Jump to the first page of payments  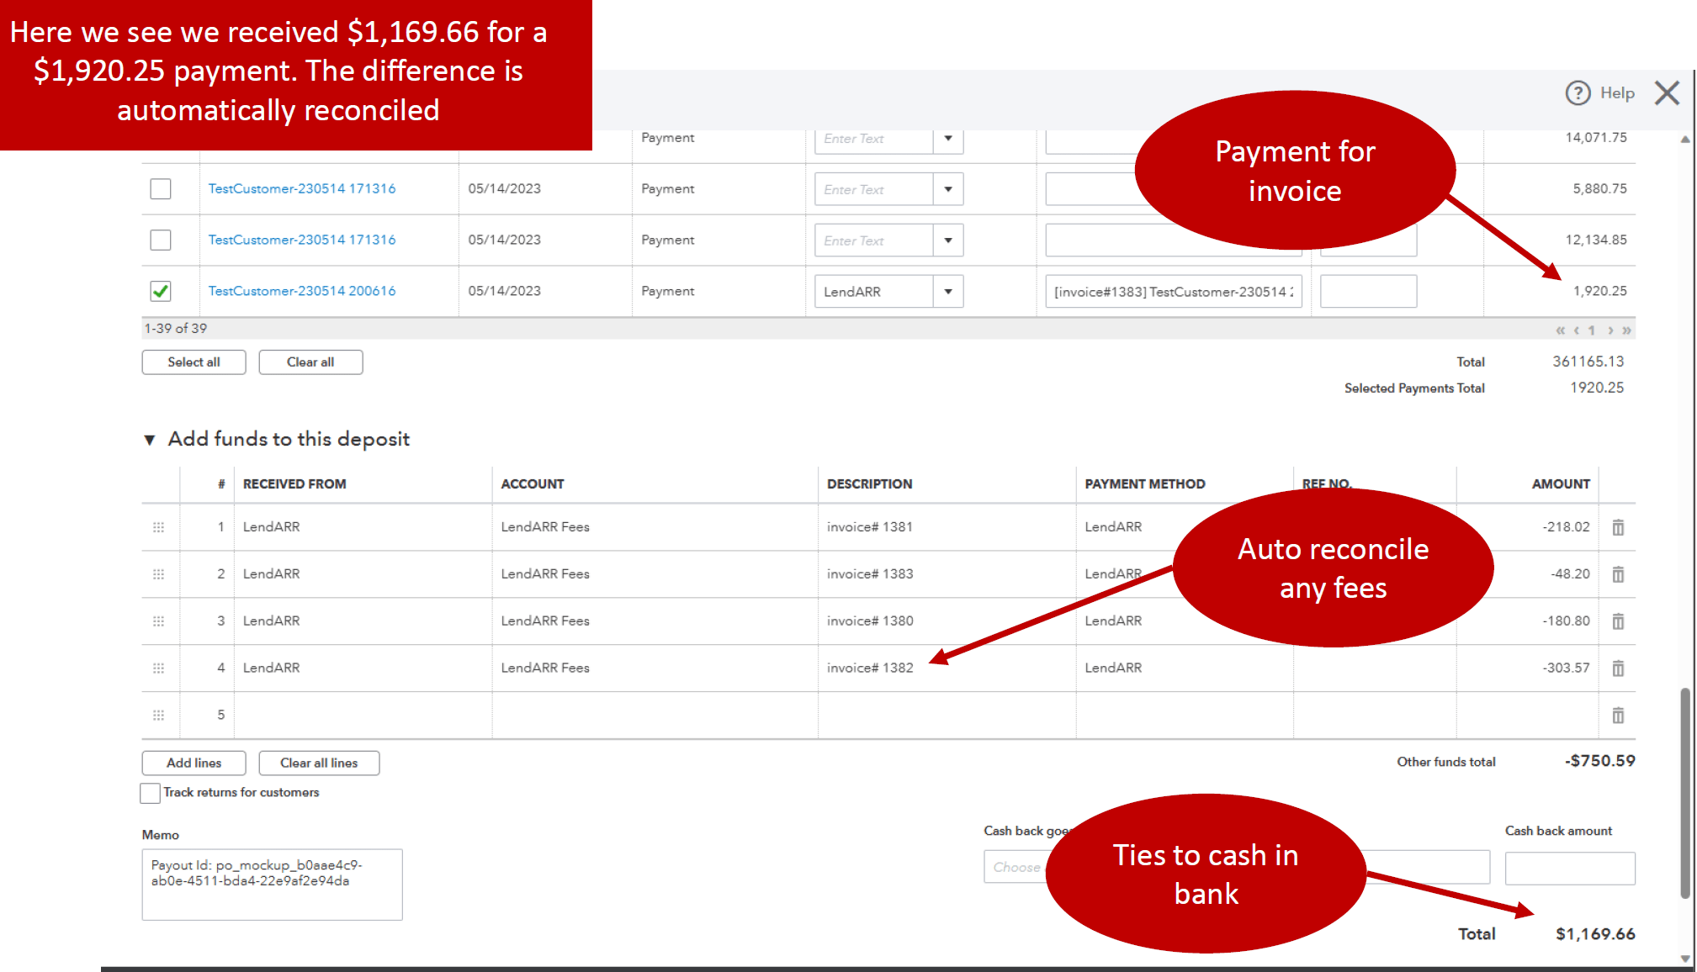pyautogui.click(x=1561, y=329)
